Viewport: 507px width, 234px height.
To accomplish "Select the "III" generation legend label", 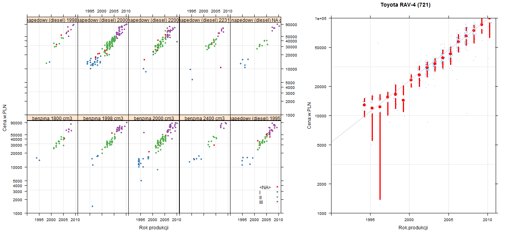I will (261, 202).
